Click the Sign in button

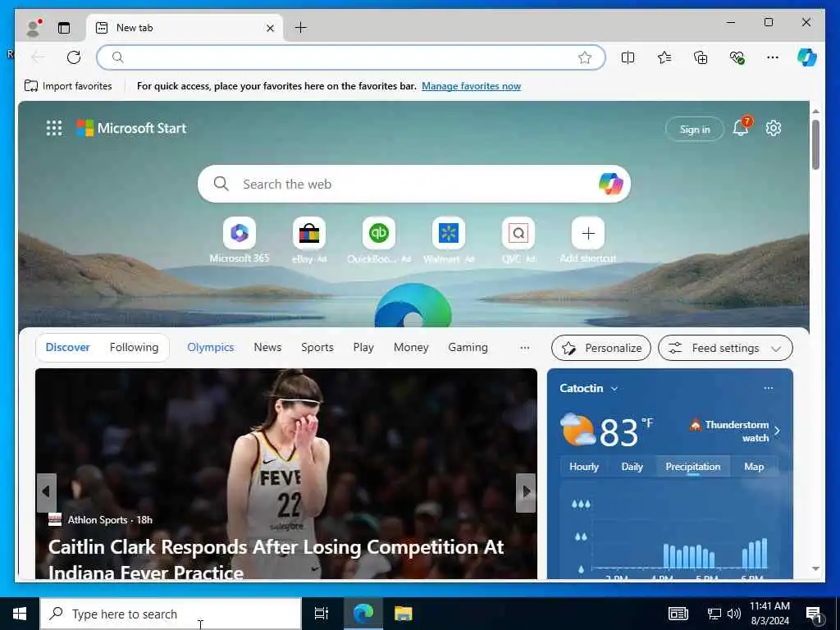coord(694,129)
